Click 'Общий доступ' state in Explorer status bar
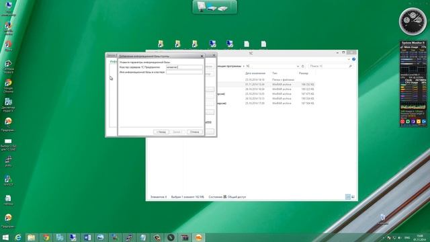This screenshot has width=430, height=242. [236, 197]
